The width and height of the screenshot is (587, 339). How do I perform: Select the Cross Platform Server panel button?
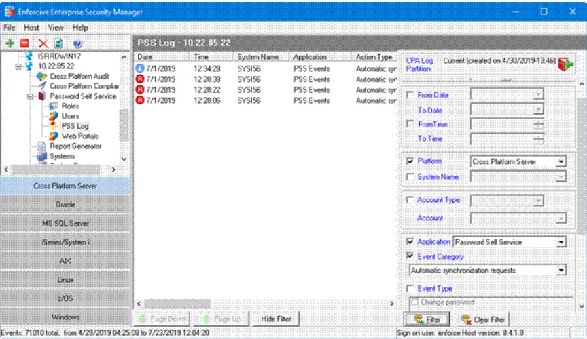point(65,186)
